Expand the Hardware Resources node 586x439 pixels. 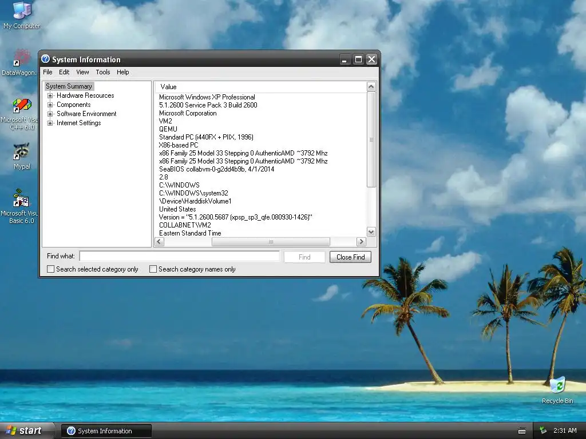(50, 95)
